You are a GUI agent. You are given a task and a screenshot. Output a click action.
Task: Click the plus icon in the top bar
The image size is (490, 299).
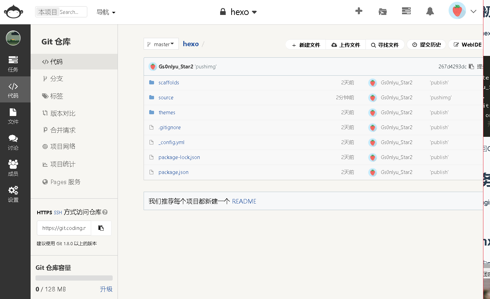click(x=359, y=11)
